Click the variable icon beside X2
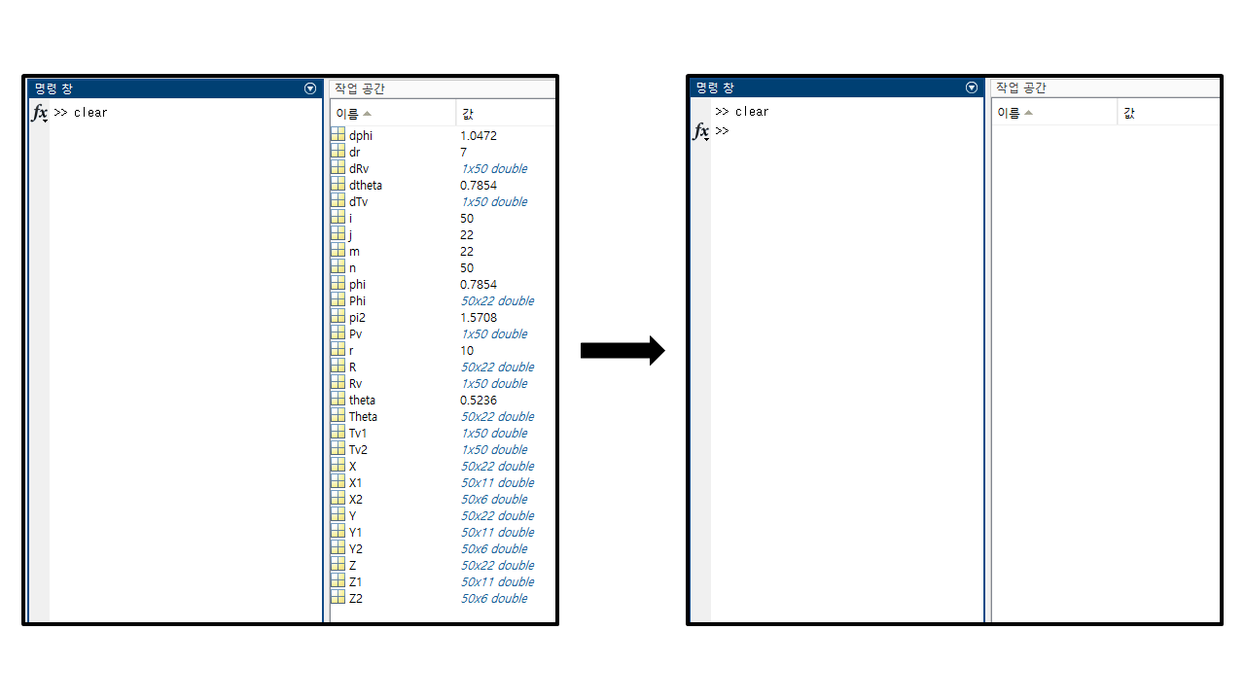 (x=338, y=499)
